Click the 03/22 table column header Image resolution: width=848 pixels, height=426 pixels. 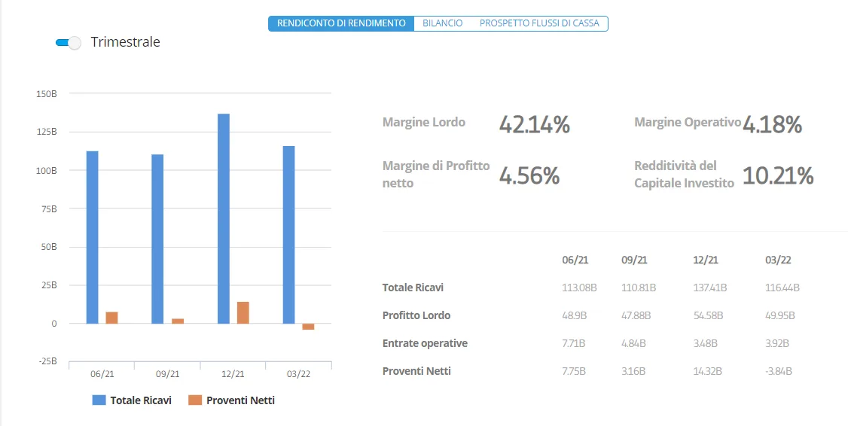point(778,260)
